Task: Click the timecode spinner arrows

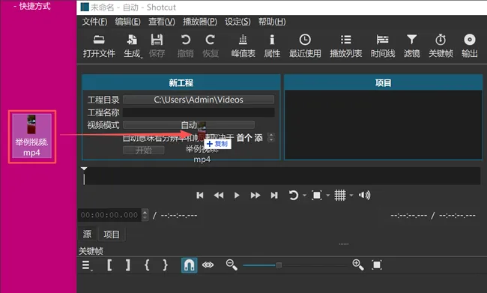Action: (145, 215)
